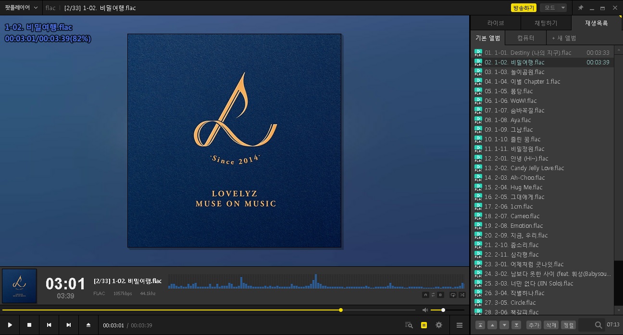Click FLAC icon beside 12. 2-01. 안녕 (Hi~).flac
Image resolution: width=623 pixels, height=335 pixels.
(x=478, y=159)
